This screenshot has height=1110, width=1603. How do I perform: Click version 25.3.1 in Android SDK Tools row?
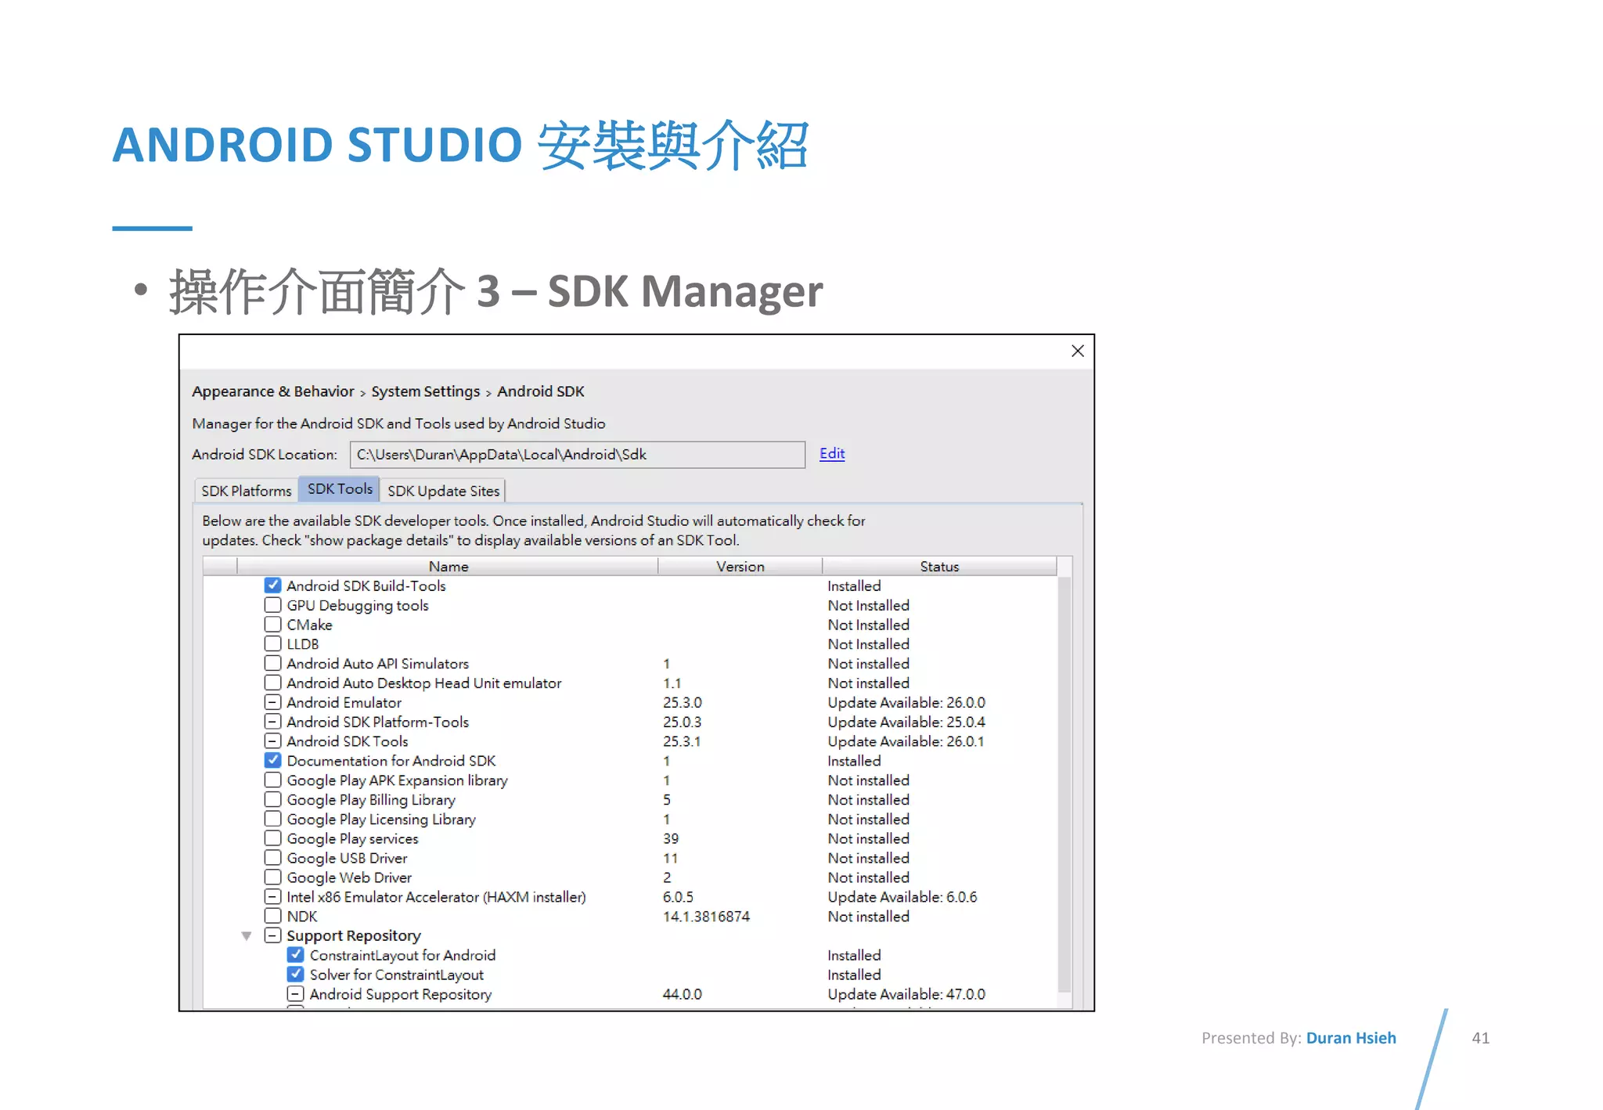point(682,741)
